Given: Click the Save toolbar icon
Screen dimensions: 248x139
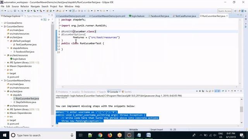Looking at the screenshot, I should [8, 11].
